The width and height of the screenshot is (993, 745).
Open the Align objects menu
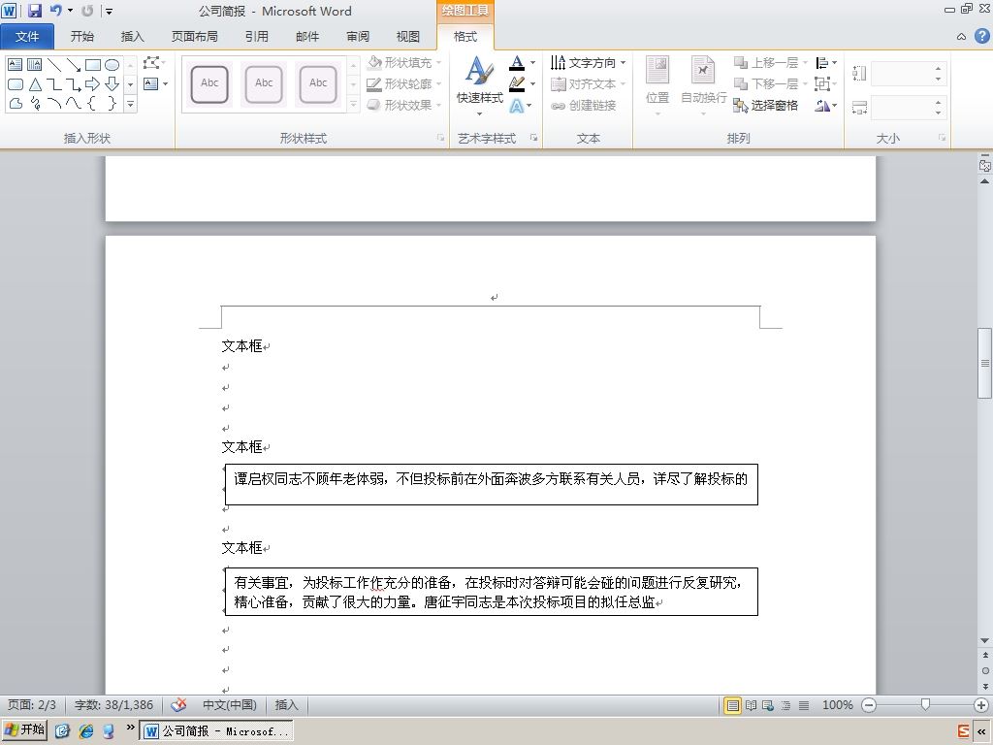[825, 63]
